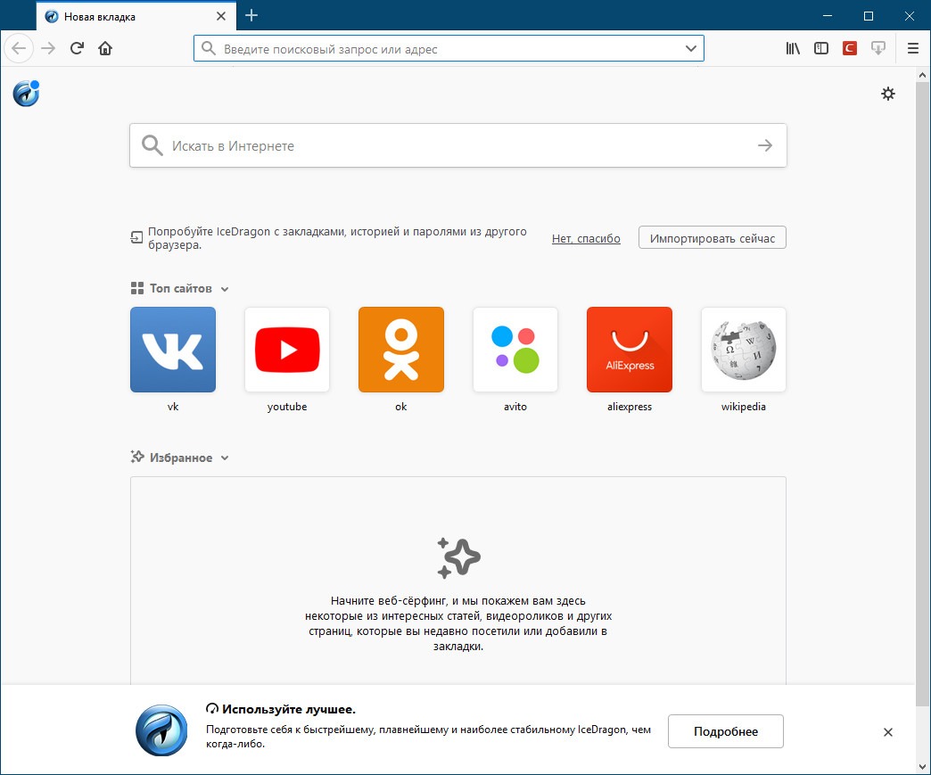Select the Новая вкладка tab
This screenshot has width=931, height=775.
[136, 16]
